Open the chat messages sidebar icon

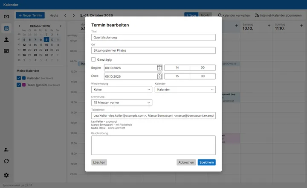point(6,51)
